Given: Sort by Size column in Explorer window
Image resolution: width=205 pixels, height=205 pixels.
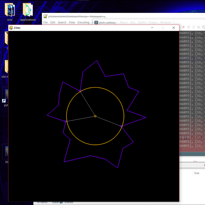Looking at the screenshot, I should (197, 173).
